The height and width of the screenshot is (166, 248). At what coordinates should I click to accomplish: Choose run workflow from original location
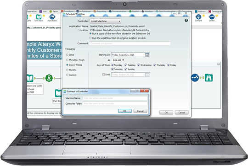coord(90,38)
